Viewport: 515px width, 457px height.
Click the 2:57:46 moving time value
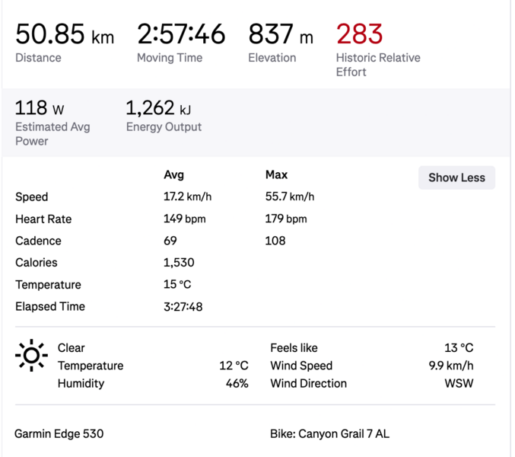[x=181, y=34]
